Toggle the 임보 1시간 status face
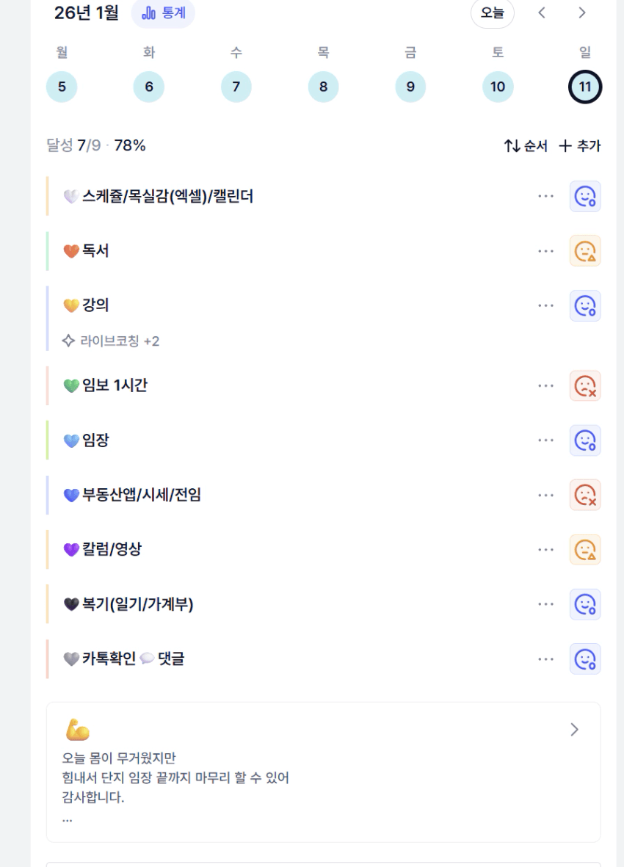Image resolution: width=624 pixels, height=867 pixels. tap(585, 385)
